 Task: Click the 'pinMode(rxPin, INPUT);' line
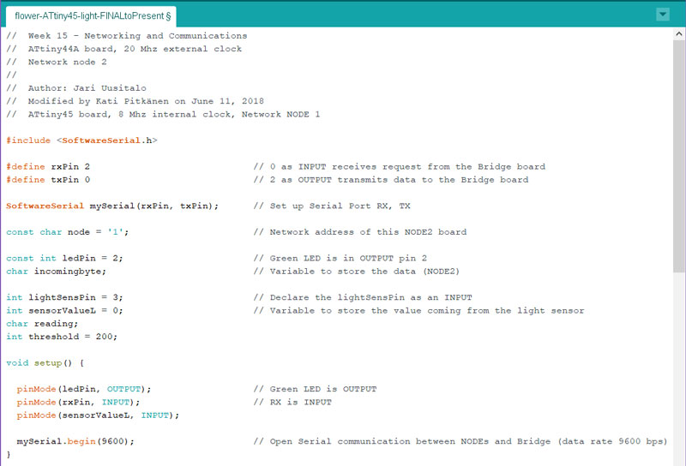click(78, 403)
